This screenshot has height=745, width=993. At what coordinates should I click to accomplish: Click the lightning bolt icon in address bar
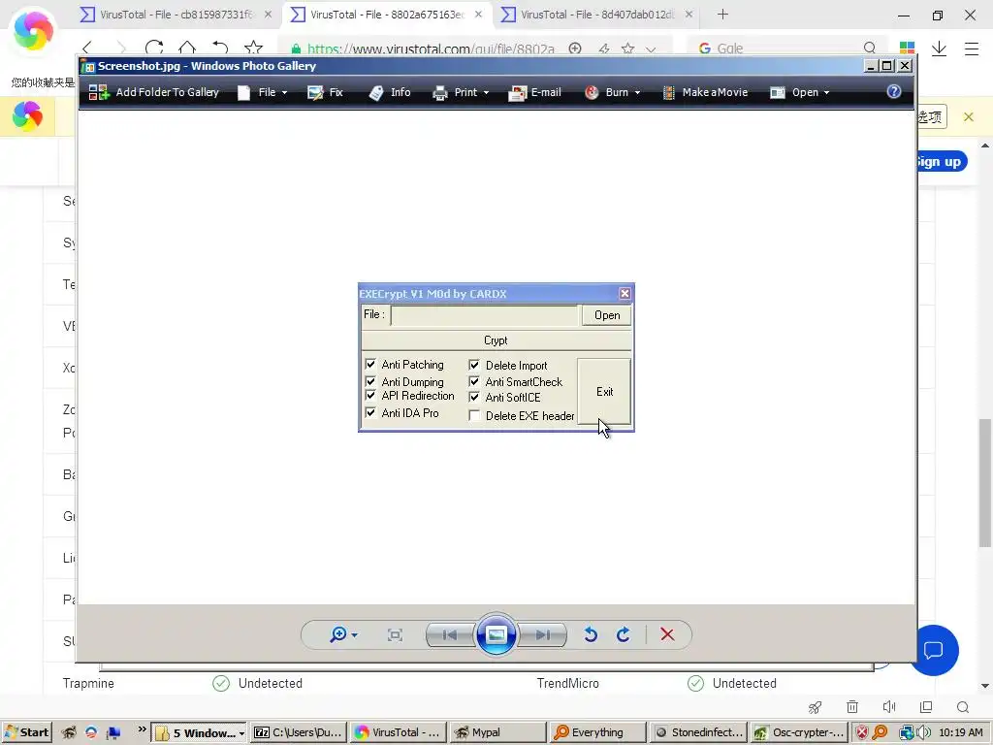(603, 49)
